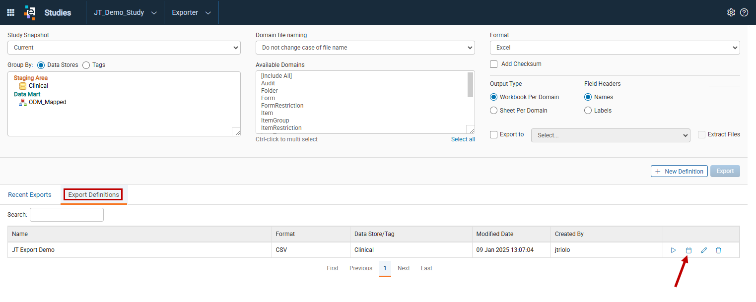Delete JT Export Demo with trash icon
This screenshot has width=756, height=302.
point(718,250)
